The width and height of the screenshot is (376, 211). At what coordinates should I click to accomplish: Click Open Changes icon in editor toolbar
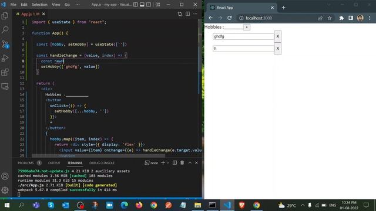coord(180,14)
